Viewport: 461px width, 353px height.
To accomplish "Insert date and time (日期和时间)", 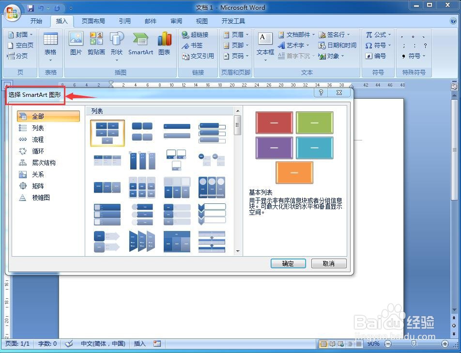I will point(337,45).
